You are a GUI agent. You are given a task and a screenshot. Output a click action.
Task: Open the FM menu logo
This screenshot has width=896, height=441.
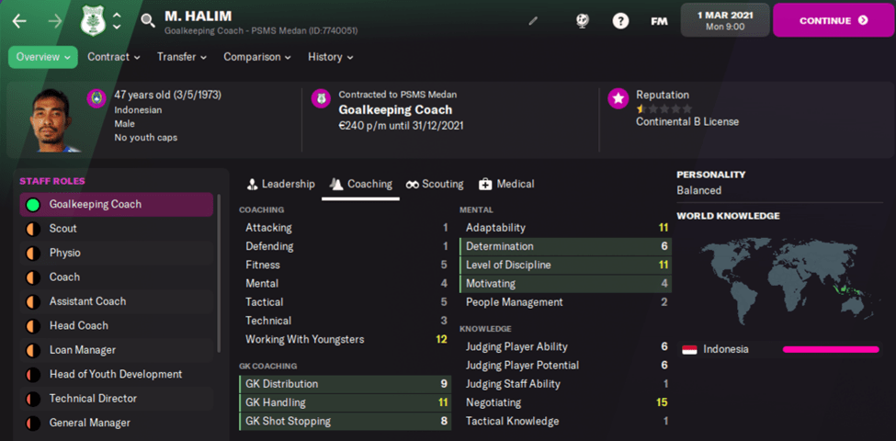click(x=659, y=20)
